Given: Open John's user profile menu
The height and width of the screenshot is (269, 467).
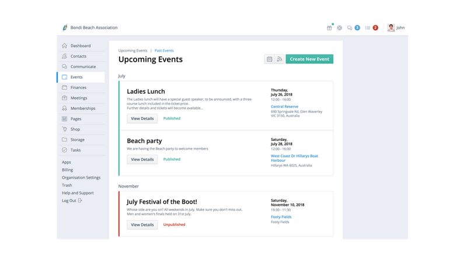Looking at the screenshot, I should [x=395, y=27].
